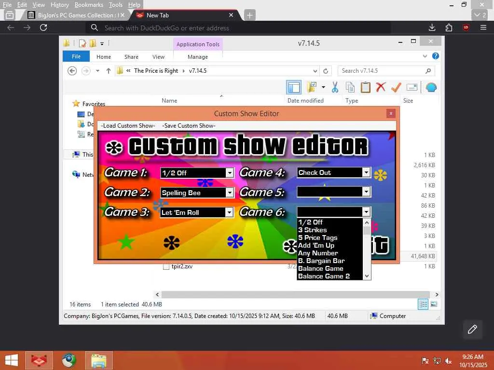Open the Home ribbon tab
The width and height of the screenshot is (494, 370).
coord(104,57)
